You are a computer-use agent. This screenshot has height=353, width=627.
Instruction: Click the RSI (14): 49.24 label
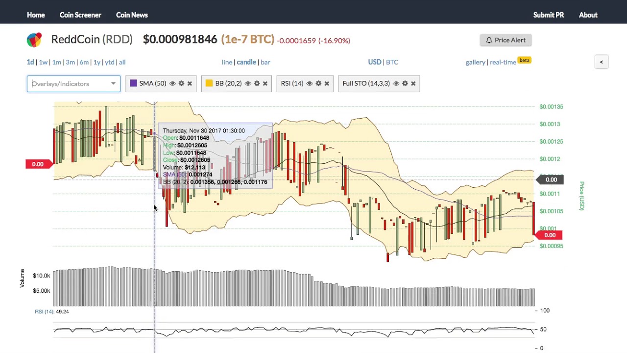[52, 312]
